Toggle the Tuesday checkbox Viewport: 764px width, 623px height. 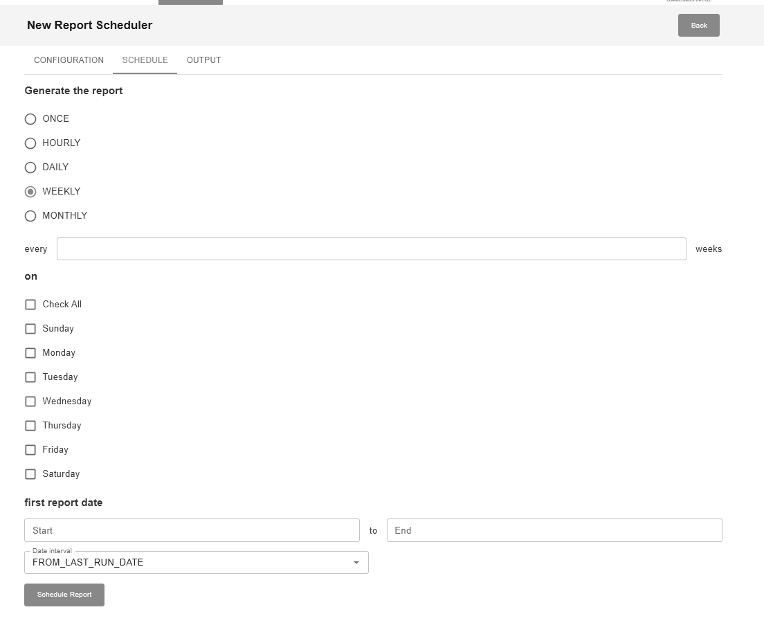pos(30,377)
